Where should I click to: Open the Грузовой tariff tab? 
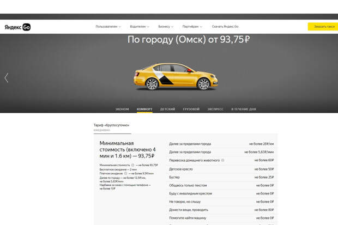191,109
